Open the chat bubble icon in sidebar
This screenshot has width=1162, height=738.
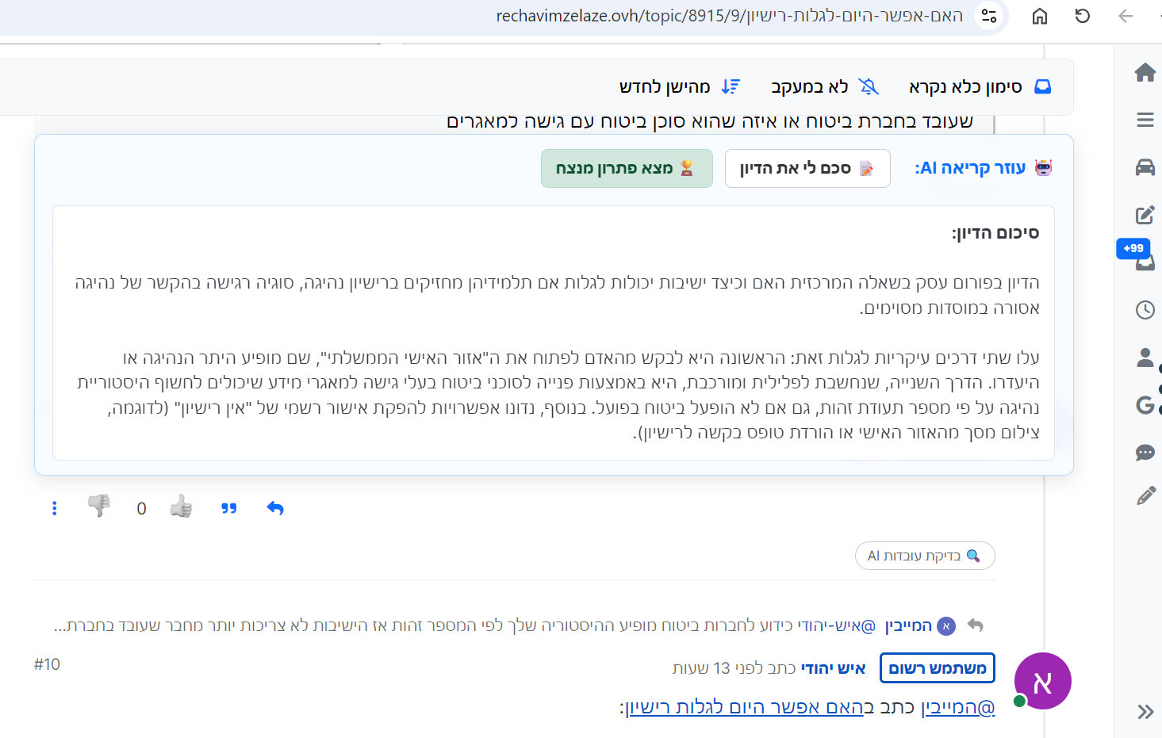tap(1145, 453)
